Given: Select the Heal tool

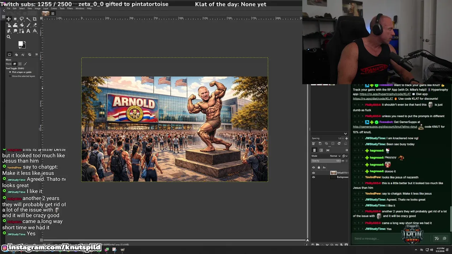Looking at the screenshot, I should click(x=8, y=31).
